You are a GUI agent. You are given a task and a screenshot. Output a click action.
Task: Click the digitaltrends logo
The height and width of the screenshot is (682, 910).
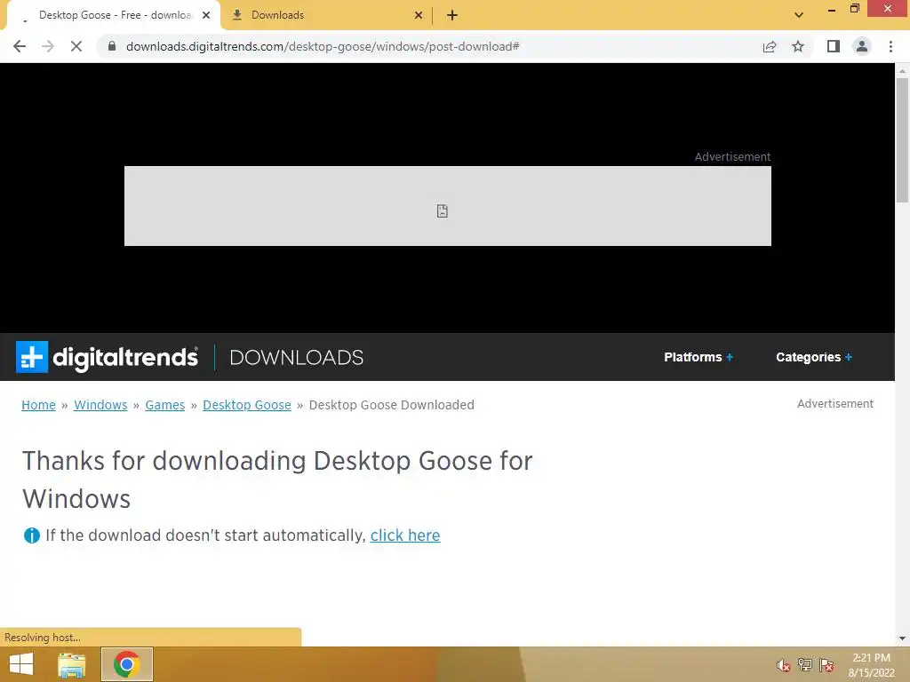point(107,357)
